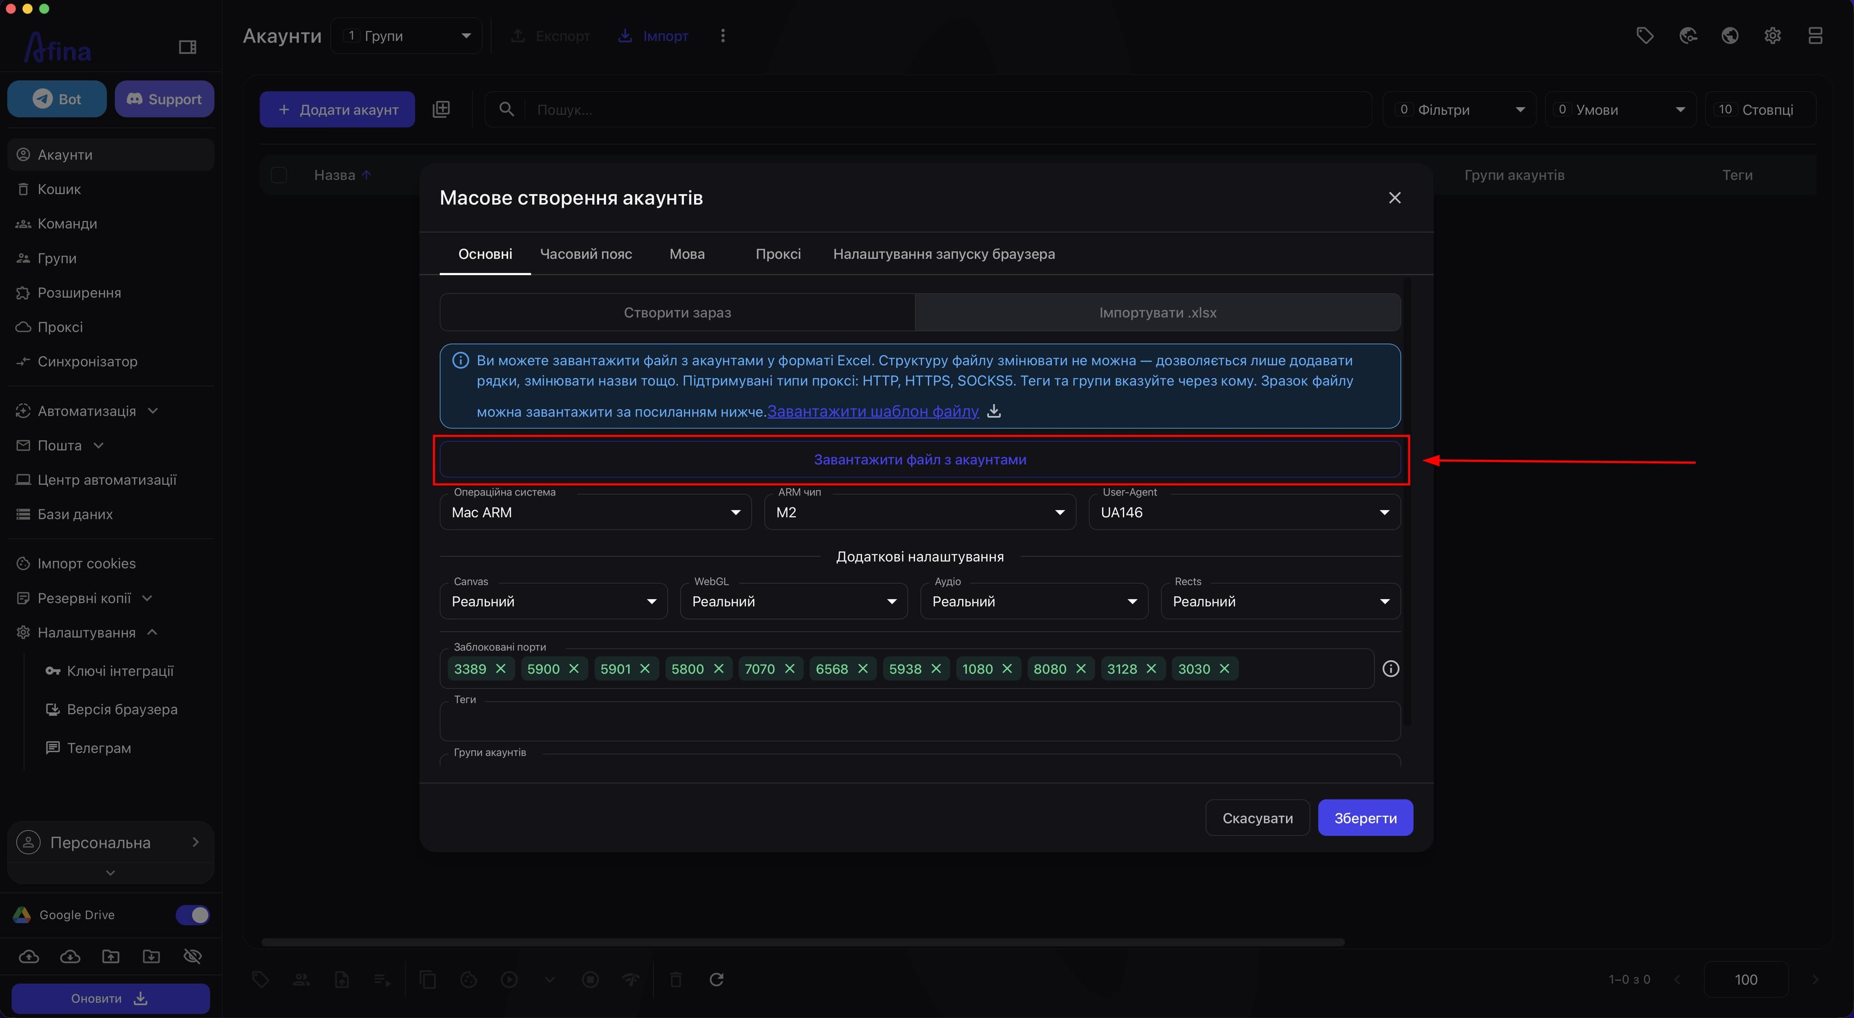Close the Масове створення акаунтів dialog
1854x1018 pixels.
pyautogui.click(x=1395, y=198)
